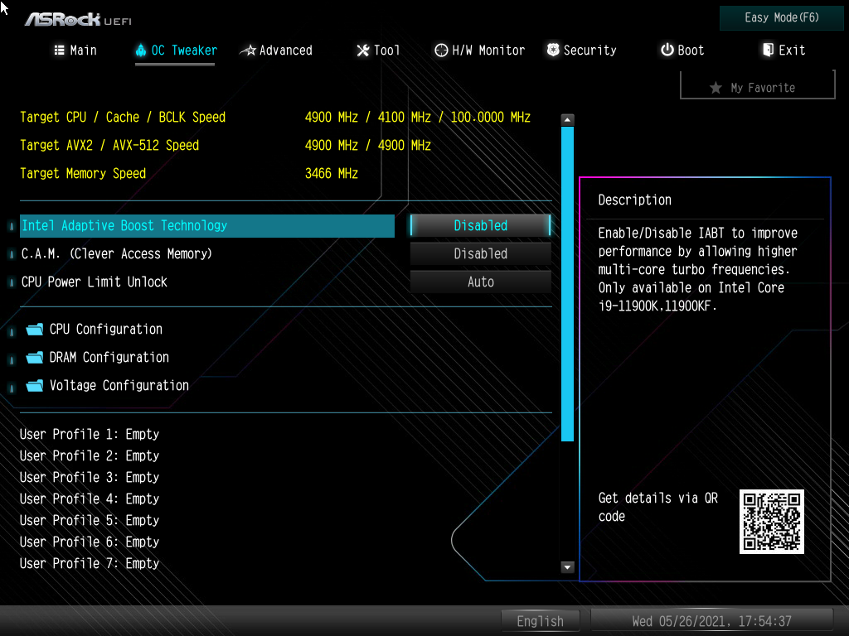Open the Security shield icon
This screenshot has height=636, width=849.
pos(552,50)
